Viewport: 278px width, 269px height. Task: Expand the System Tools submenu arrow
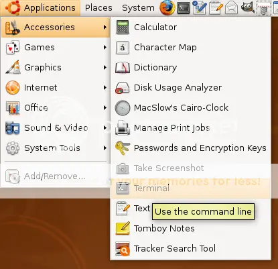(x=105, y=148)
